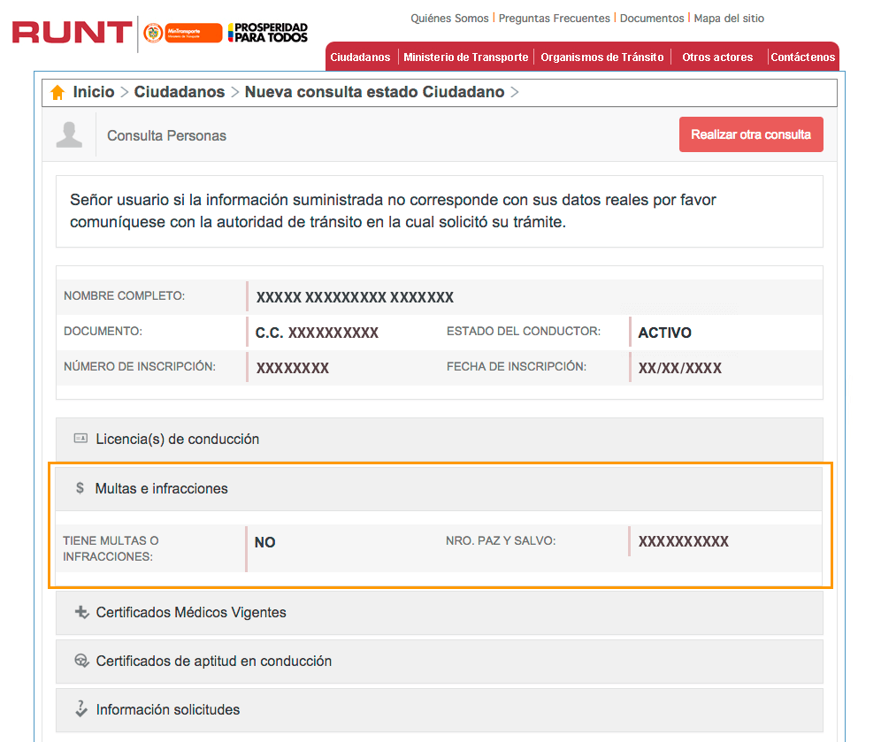Open Organismos de Tránsito tab
Image resolution: width=881 pixels, height=742 pixels.
601,57
